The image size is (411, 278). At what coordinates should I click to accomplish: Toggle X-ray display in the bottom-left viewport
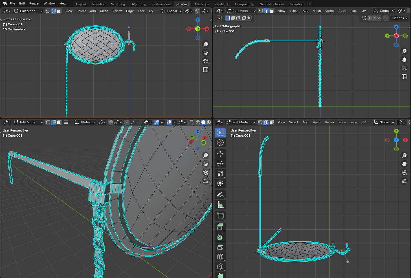click(x=191, y=122)
